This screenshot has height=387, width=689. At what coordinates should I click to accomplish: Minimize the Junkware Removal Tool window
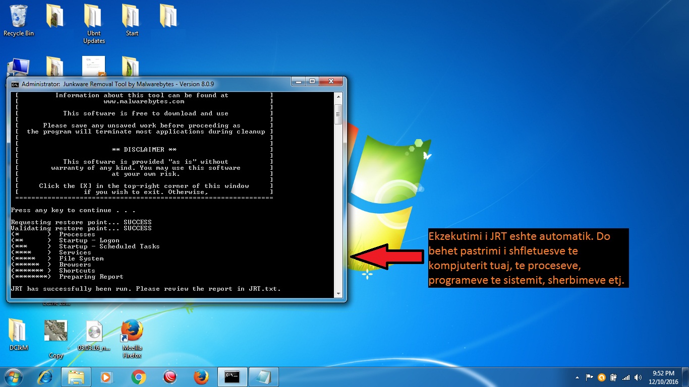point(298,81)
